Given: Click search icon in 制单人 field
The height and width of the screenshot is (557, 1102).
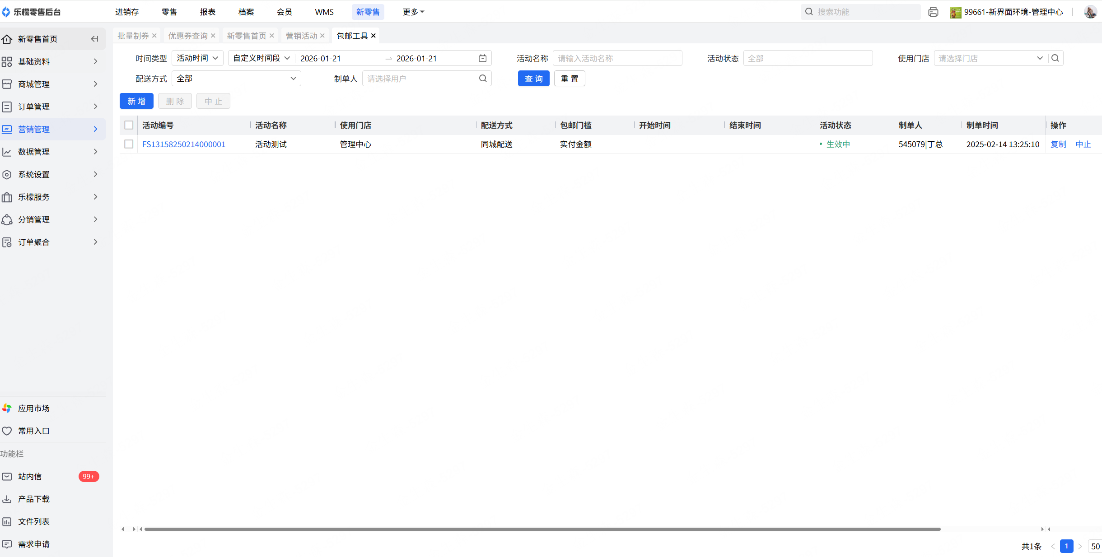Looking at the screenshot, I should coord(483,79).
